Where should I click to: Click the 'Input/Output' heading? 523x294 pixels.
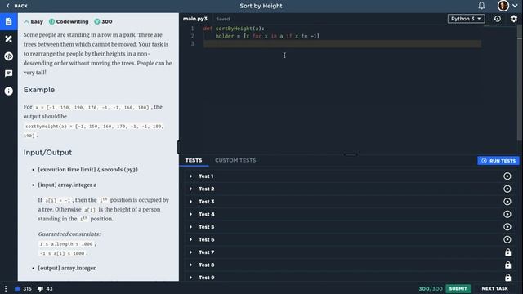[x=47, y=153]
